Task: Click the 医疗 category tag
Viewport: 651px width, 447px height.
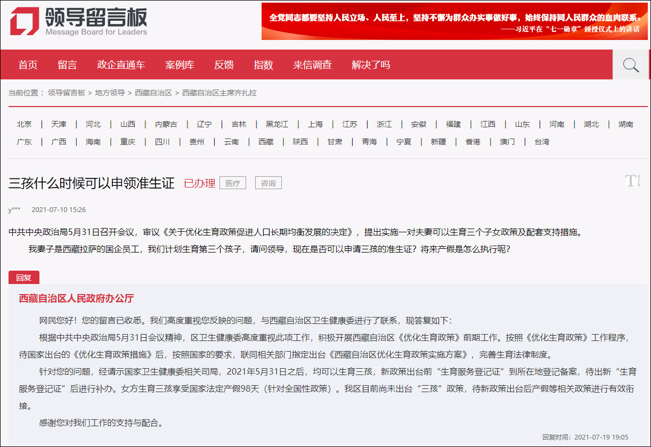Action: point(233,183)
